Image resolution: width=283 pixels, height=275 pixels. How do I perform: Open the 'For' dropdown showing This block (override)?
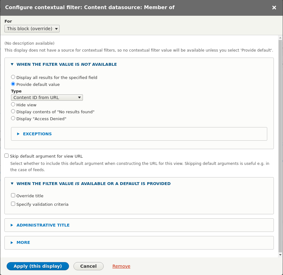[32, 28]
